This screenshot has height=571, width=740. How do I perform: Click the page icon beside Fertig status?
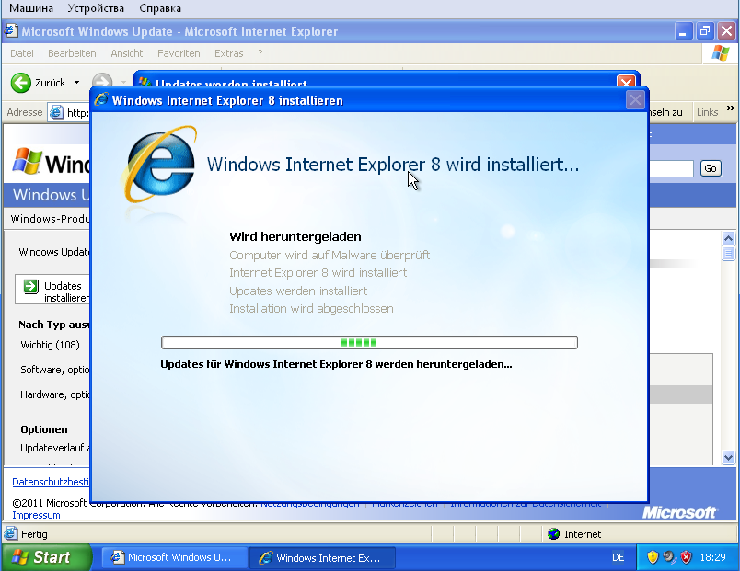[10, 533]
